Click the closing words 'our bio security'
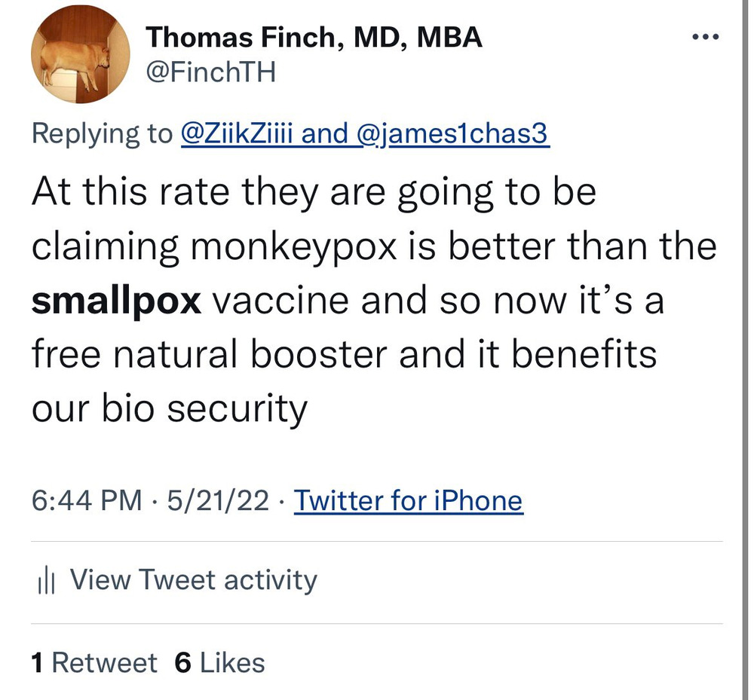Viewport: 754px width, 700px height. (170, 409)
